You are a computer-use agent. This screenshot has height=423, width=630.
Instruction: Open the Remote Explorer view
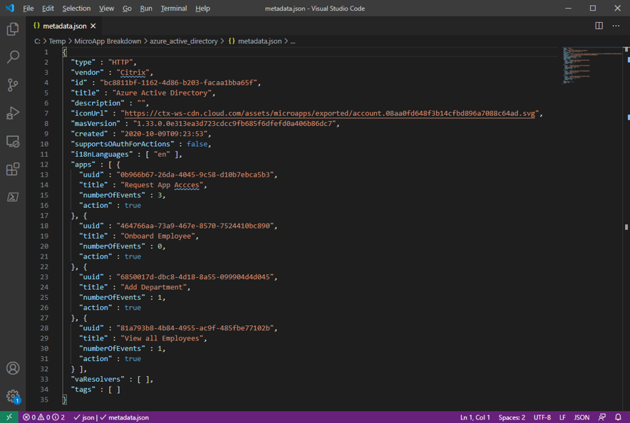12,141
